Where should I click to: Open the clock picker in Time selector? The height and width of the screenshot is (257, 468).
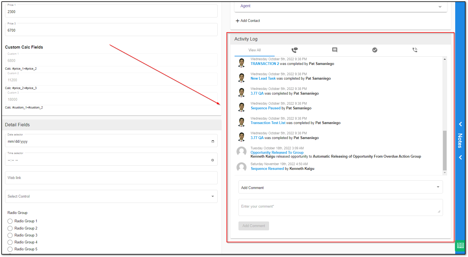(x=213, y=160)
